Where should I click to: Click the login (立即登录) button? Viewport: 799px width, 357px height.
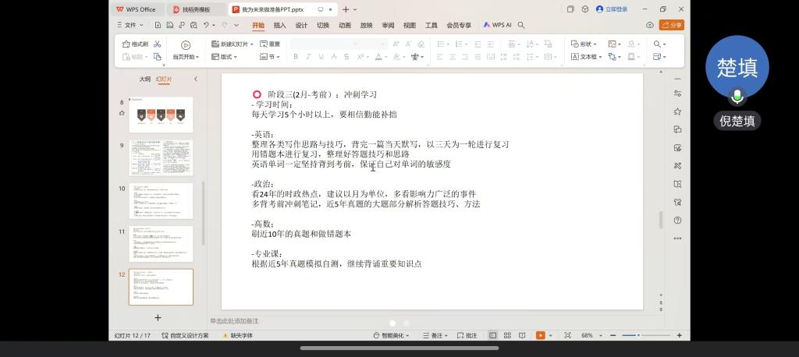612,9
